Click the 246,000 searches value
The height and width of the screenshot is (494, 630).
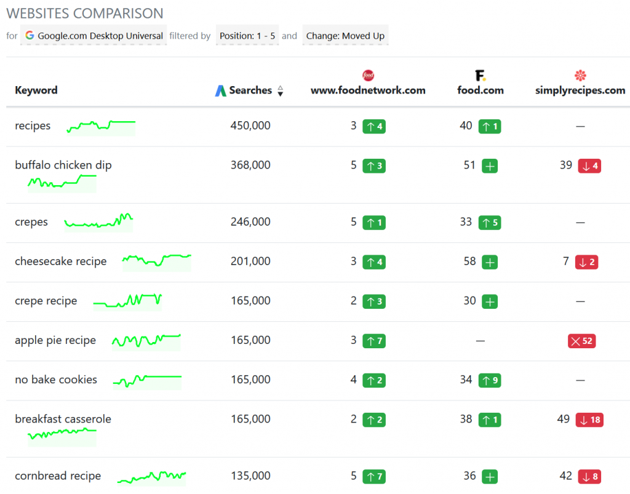click(x=250, y=221)
